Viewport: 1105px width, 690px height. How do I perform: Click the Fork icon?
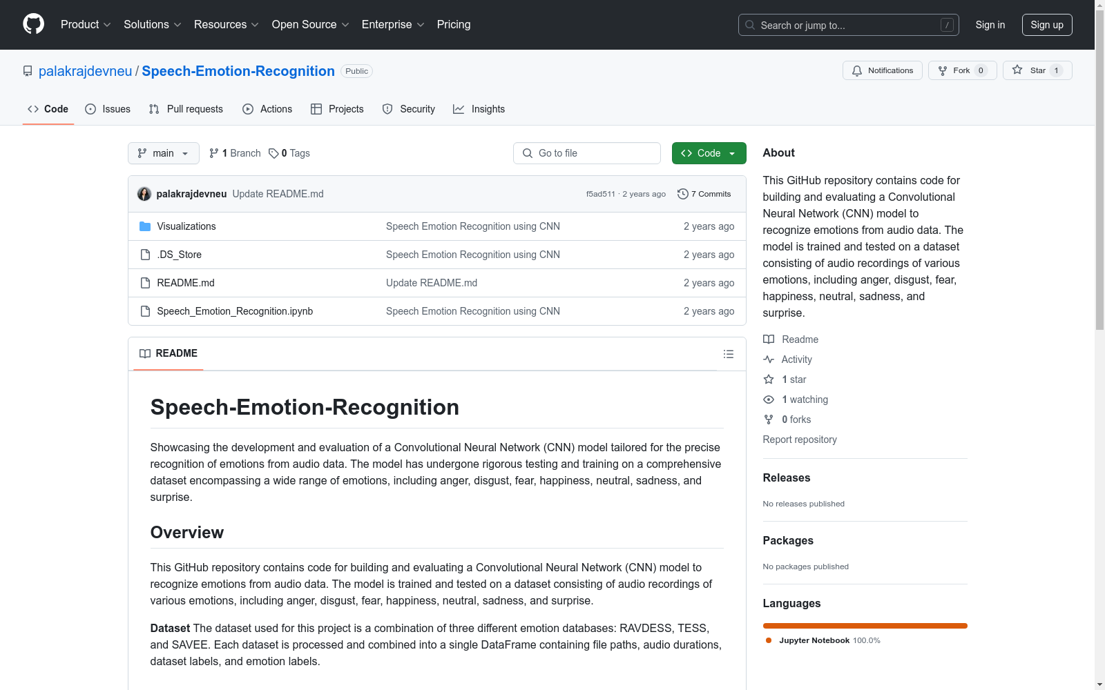click(x=943, y=70)
